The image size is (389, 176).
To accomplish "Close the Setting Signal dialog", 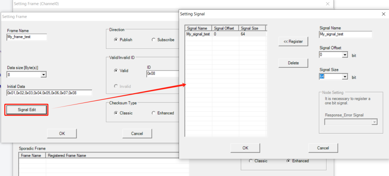I will tap(383, 14).
